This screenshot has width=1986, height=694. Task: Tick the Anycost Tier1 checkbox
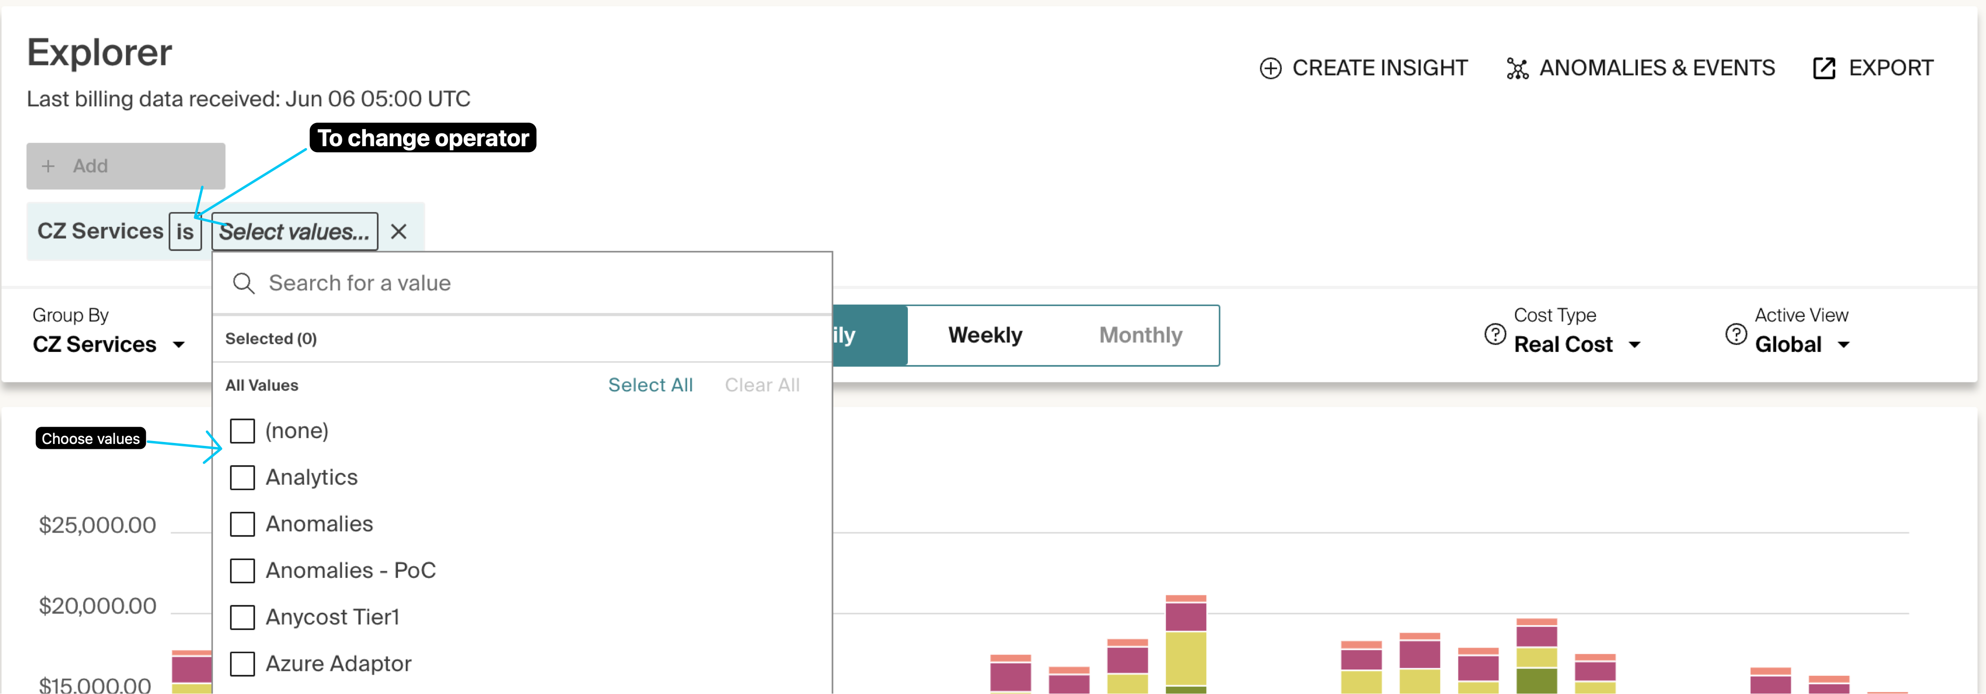coord(242,617)
